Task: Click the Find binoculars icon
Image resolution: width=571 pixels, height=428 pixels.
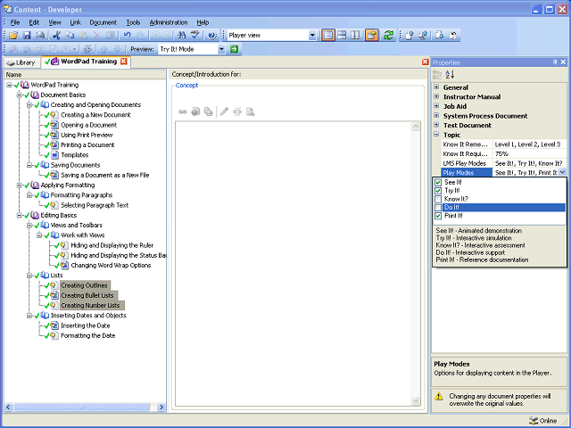Action: pyautogui.click(x=181, y=35)
